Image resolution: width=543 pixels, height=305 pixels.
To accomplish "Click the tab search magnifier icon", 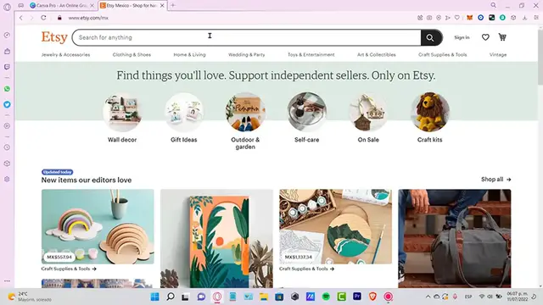I will click(493, 5).
